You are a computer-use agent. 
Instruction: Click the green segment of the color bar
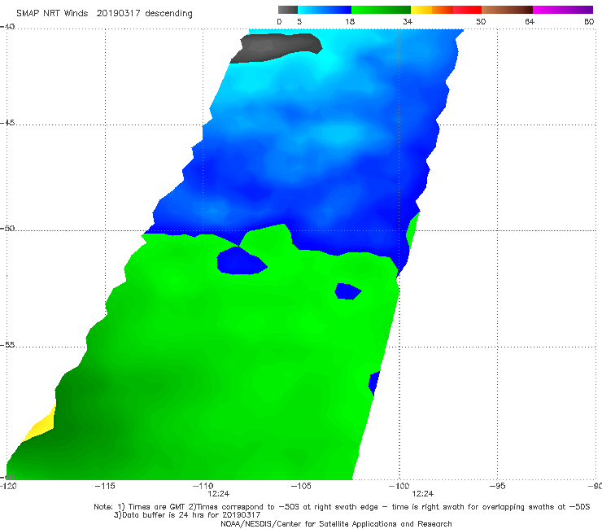click(381, 10)
